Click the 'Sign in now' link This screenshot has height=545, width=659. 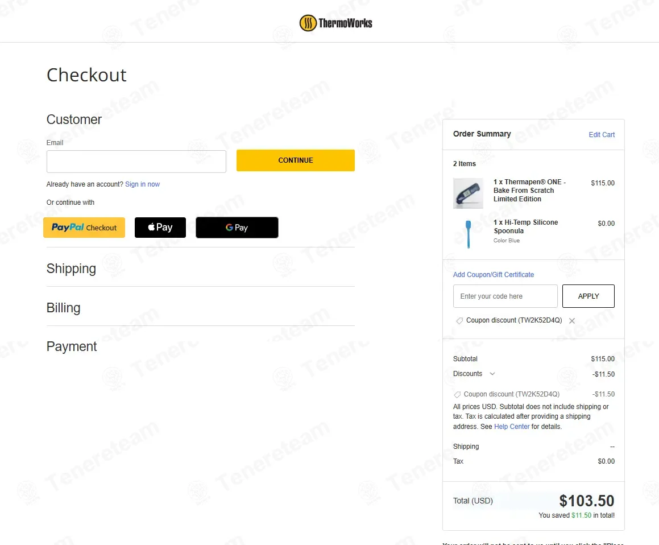coord(143,184)
